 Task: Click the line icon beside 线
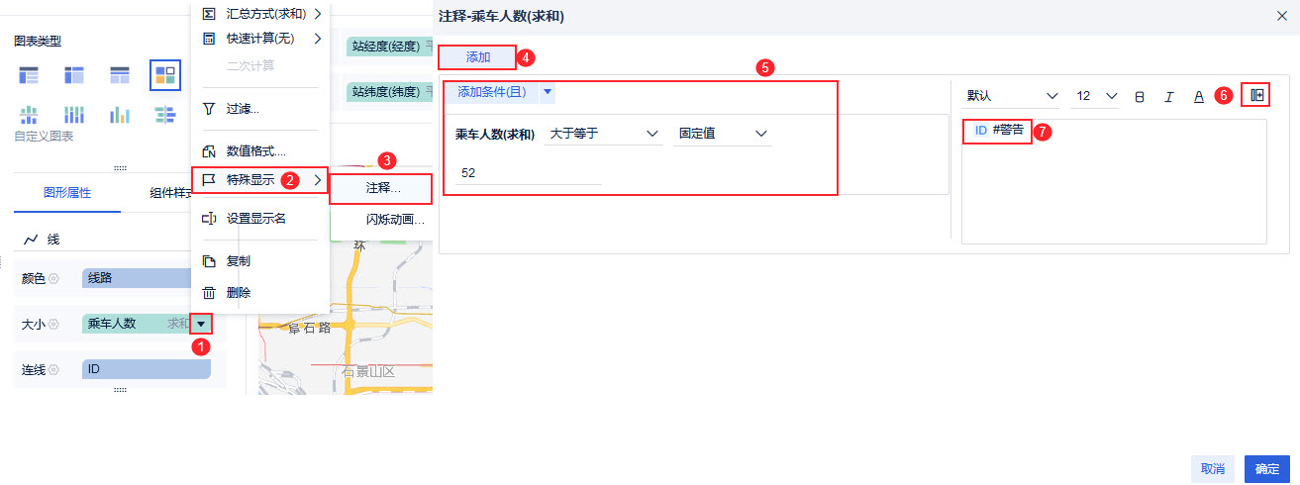(x=31, y=240)
